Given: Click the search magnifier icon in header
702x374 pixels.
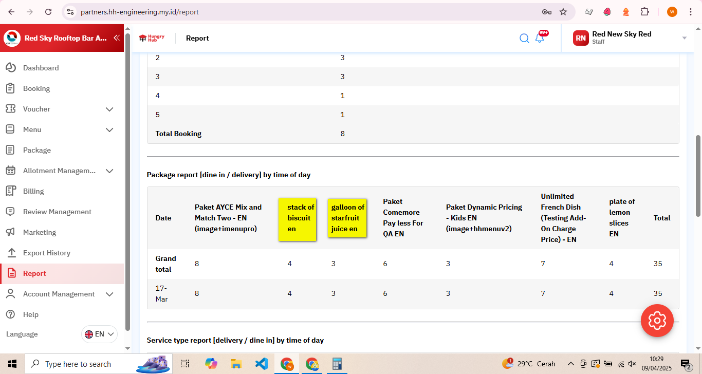Looking at the screenshot, I should (524, 38).
